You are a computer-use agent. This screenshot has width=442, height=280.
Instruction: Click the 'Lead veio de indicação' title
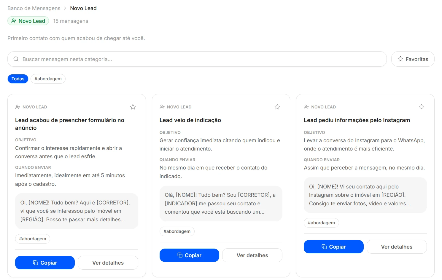[x=190, y=120]
